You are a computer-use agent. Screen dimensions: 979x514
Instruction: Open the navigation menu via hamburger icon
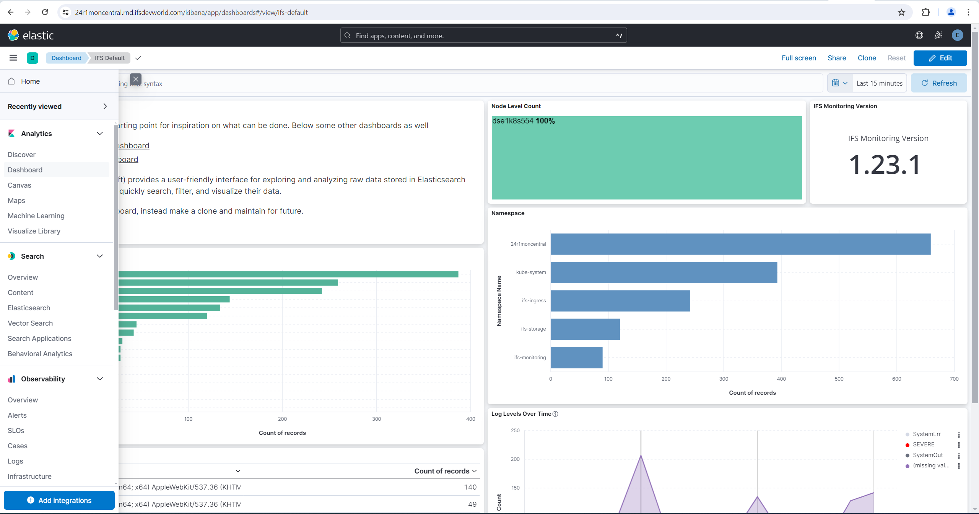[x=13, y=58]
